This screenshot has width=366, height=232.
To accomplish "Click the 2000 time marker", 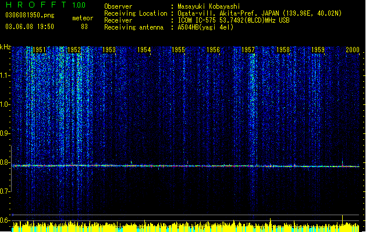I will 353,50.
